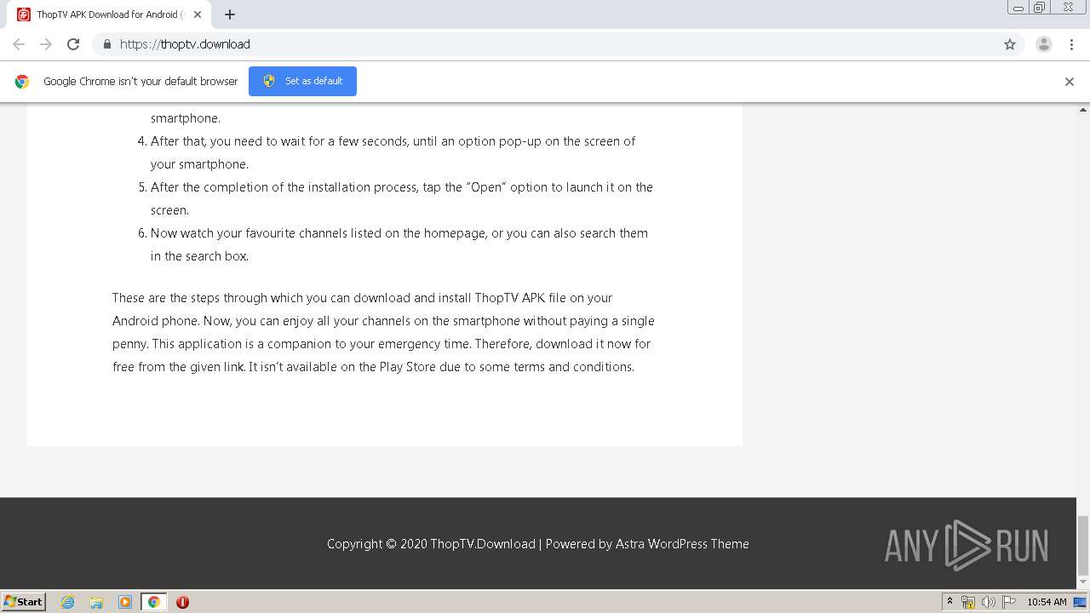Open the ThopTV.Download footer link
The image size is (1090, 613).
tap(483, 544)
